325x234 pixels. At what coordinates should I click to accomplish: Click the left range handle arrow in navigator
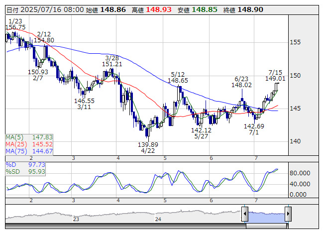[x=244, y=214]
